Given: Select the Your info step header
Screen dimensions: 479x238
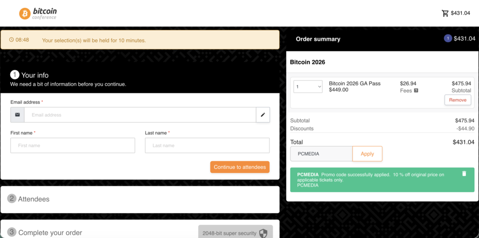Looking at the screenshot, I should pyautogui.click(x=35, y=75).
